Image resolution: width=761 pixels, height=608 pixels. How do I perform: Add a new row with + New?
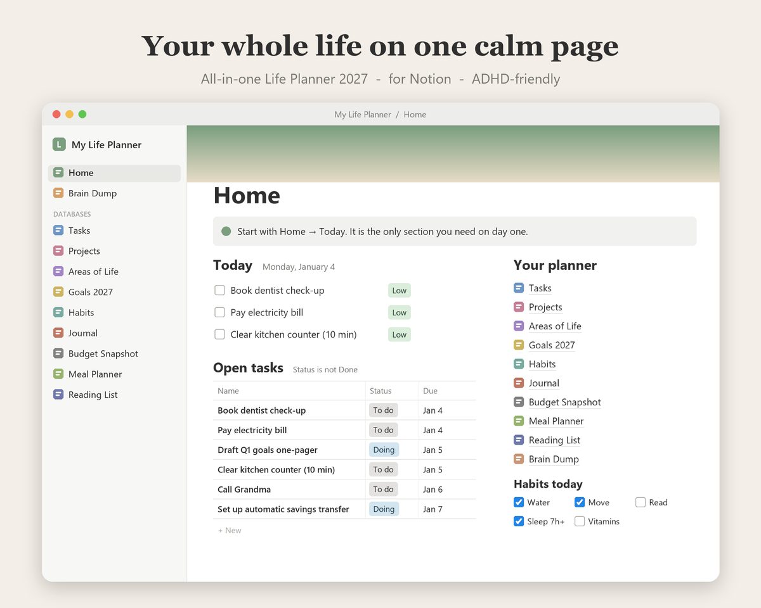pyautogui.click(x=230, y=530)
